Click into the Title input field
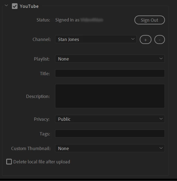Viewport: 177px width, 181px height. pos(110,73)
